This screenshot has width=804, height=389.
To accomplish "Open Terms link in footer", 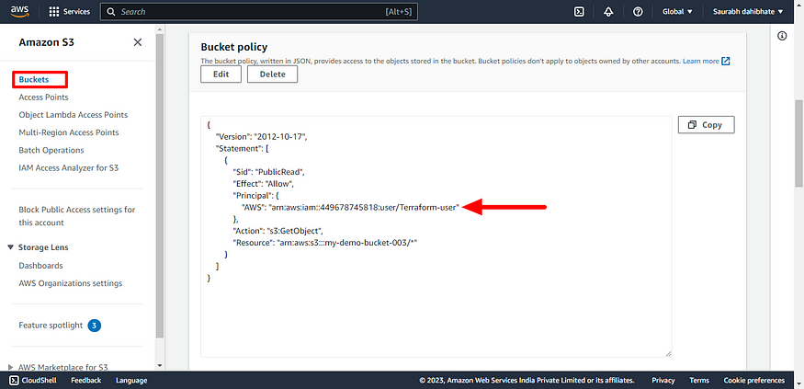I will pos(699,381).
